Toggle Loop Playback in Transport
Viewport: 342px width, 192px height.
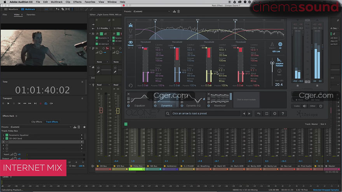click(46, 104)
